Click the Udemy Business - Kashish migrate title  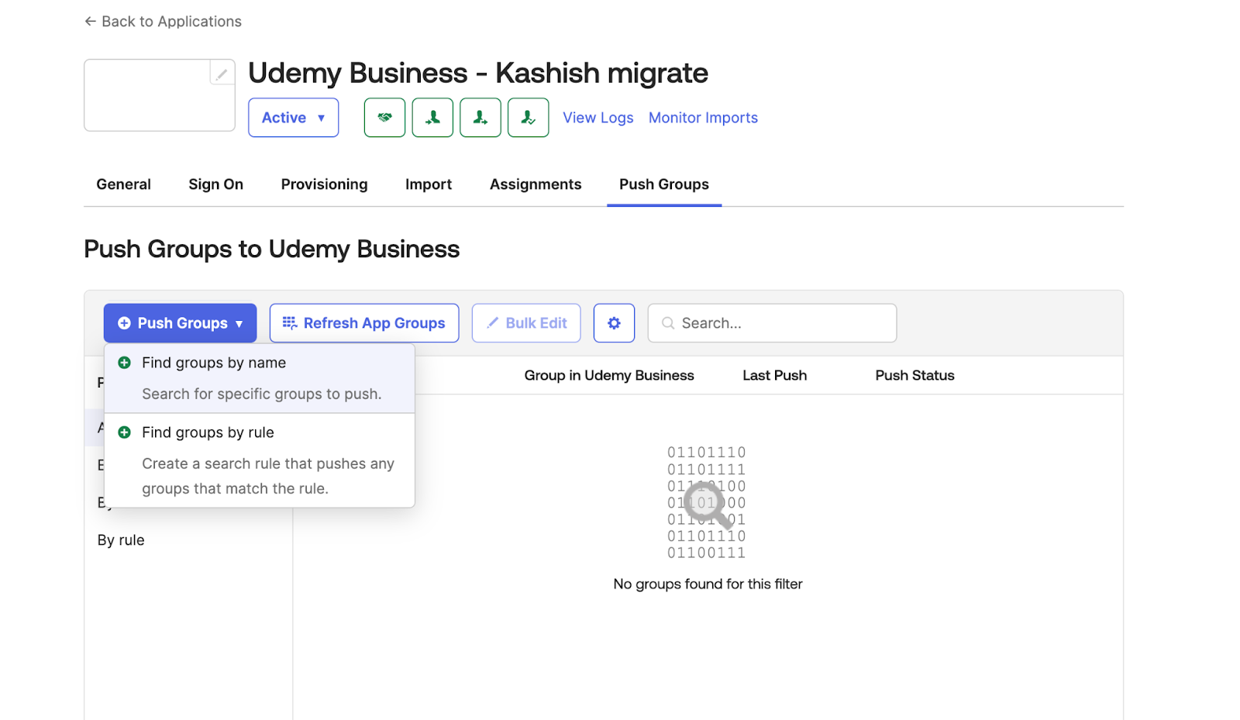click(478, 73)
